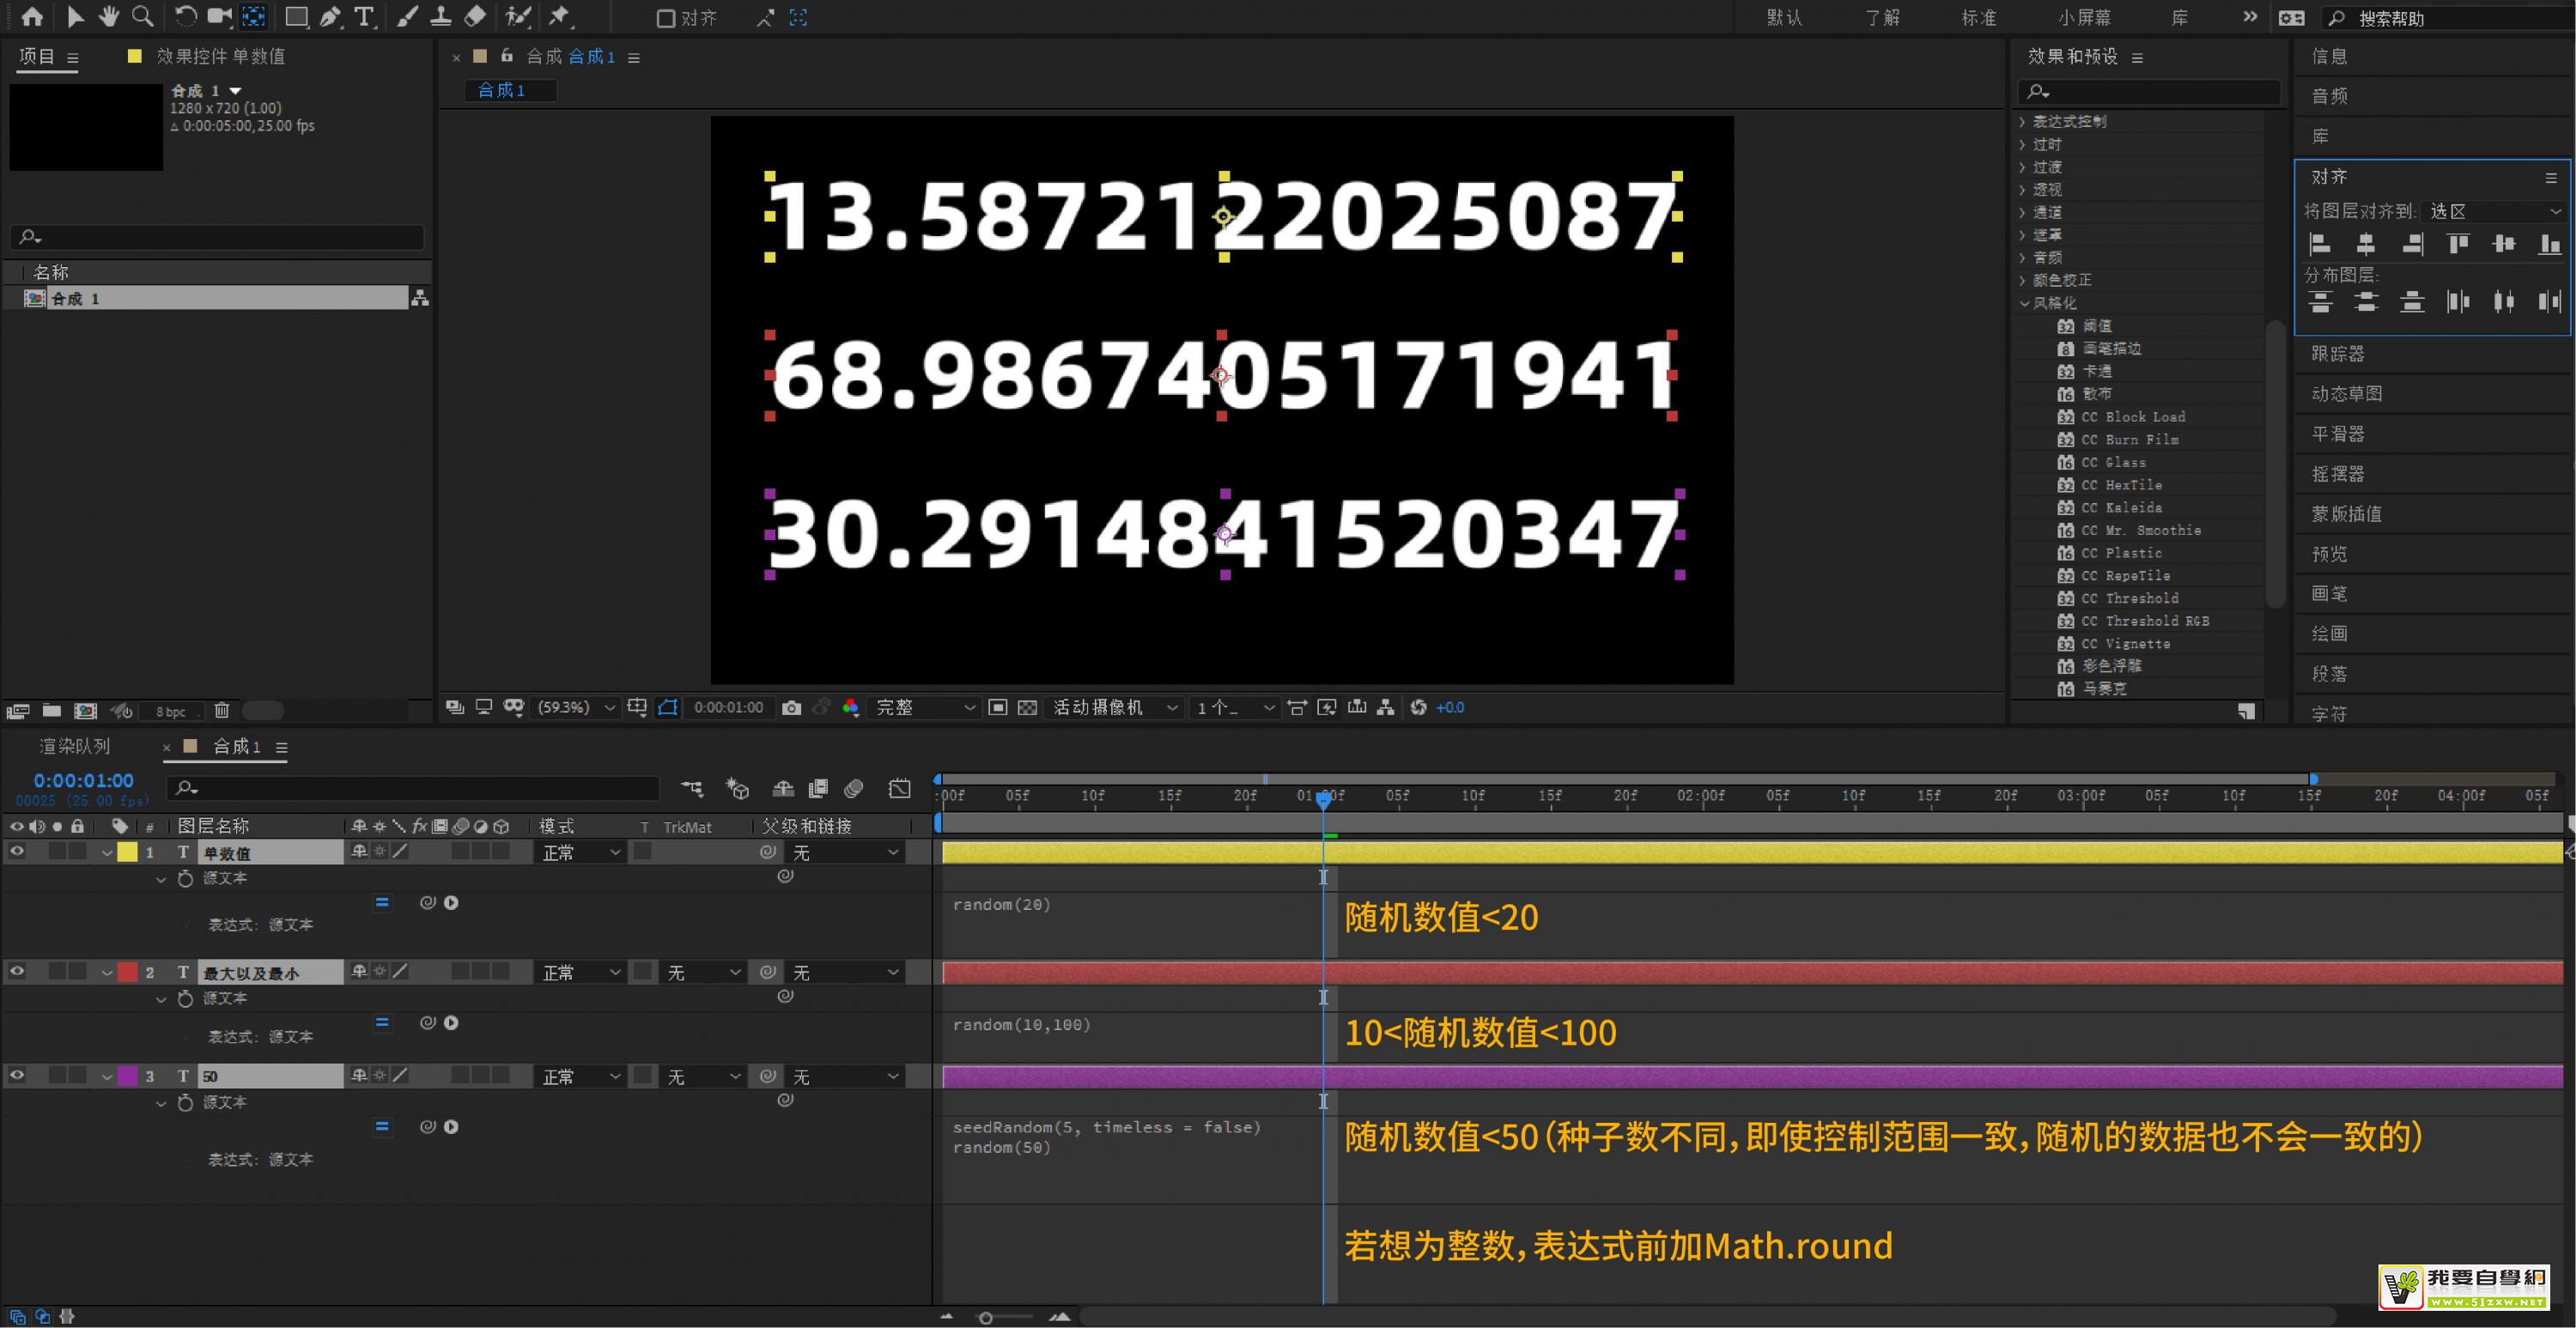This screenshot has width=2576, height=1328.
Task: Click the yellow label swatch of layer 1
Action: (128, 852)
